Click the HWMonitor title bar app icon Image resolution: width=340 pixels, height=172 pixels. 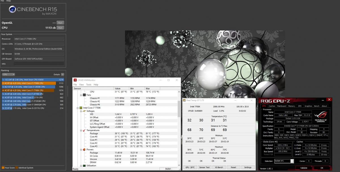click(75, 80)
